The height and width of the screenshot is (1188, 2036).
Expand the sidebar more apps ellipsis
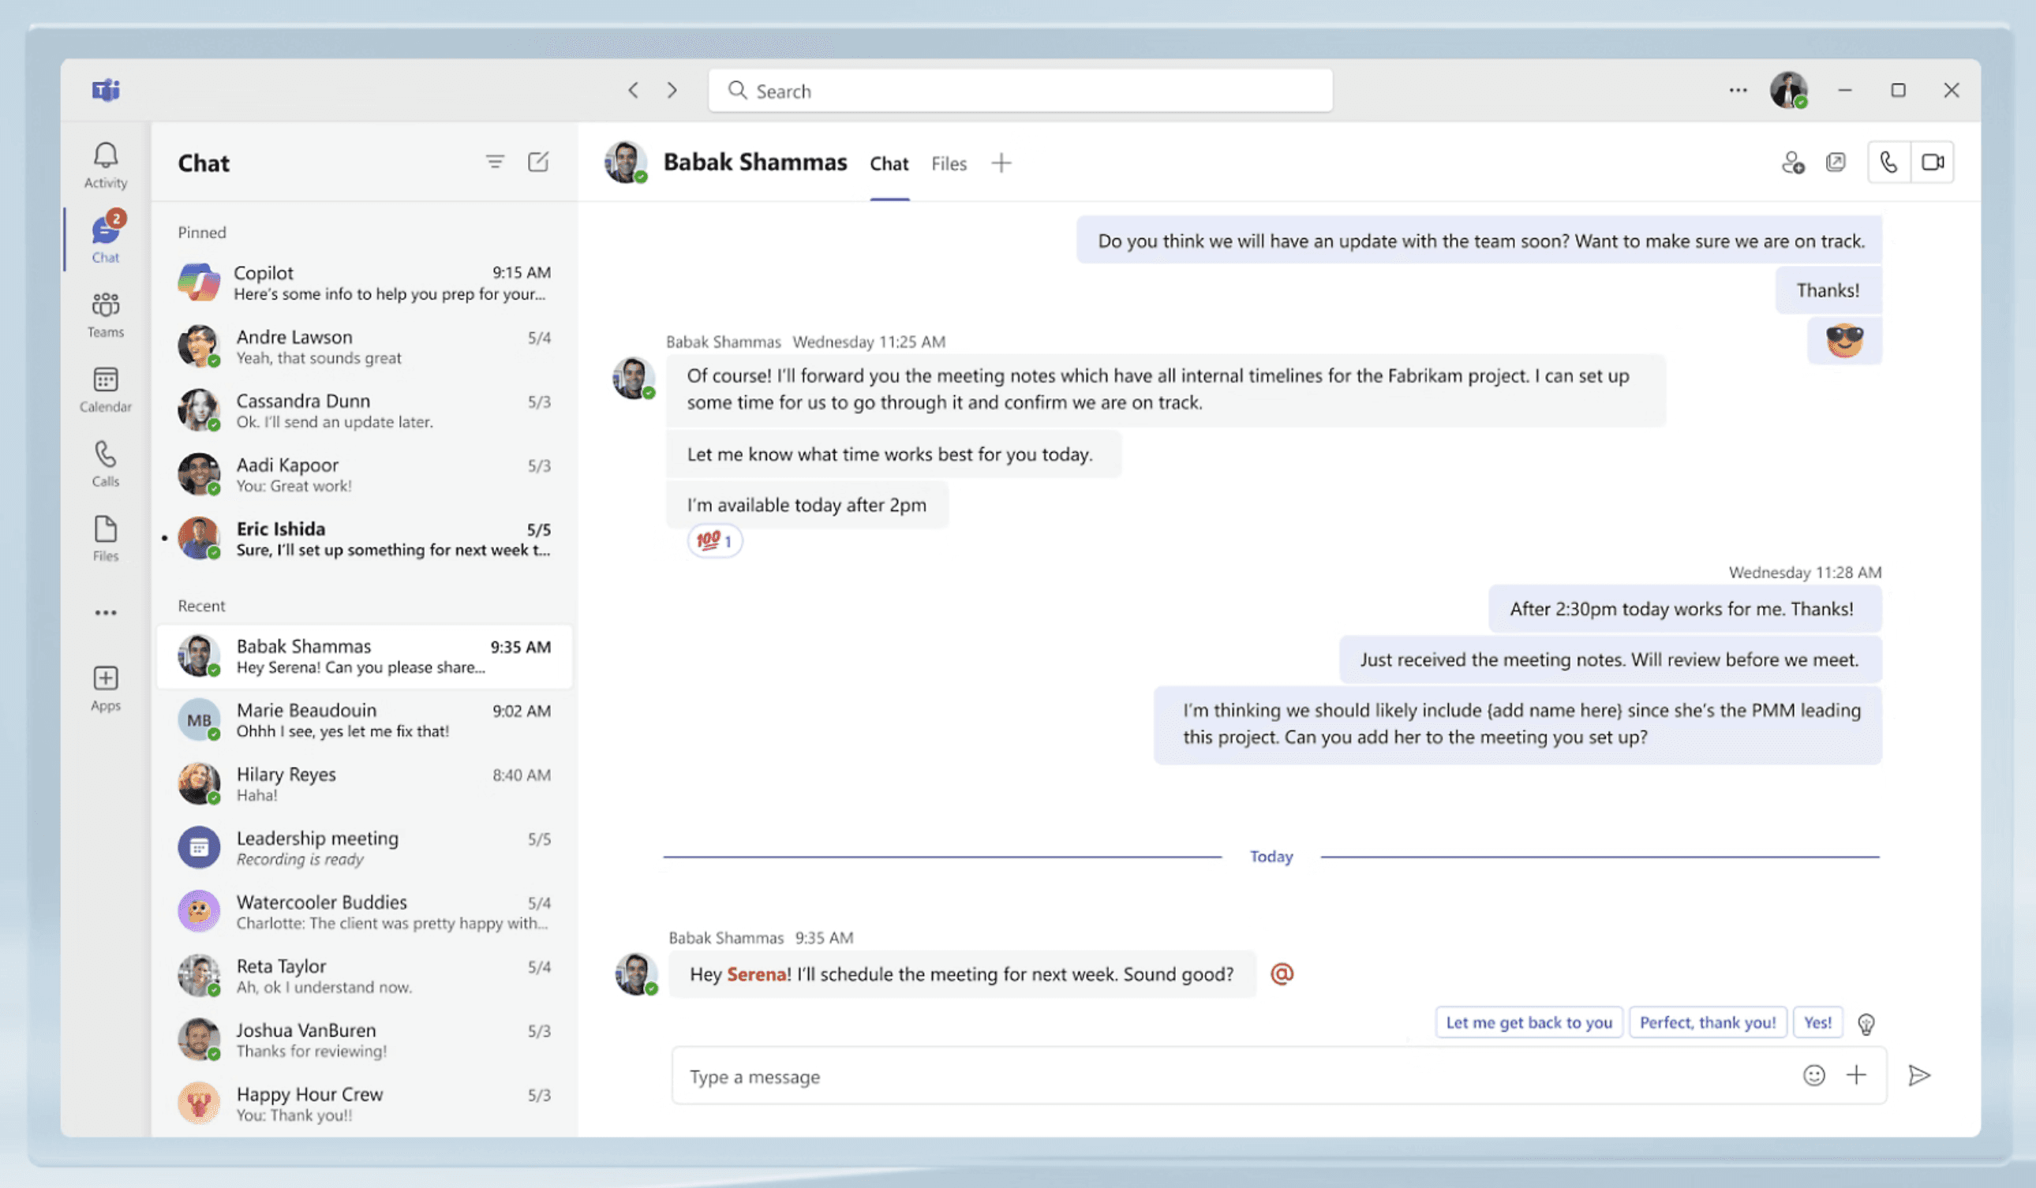tap(105, 613)
